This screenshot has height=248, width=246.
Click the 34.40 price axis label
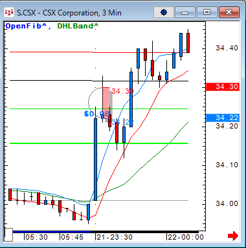point(227,48)
